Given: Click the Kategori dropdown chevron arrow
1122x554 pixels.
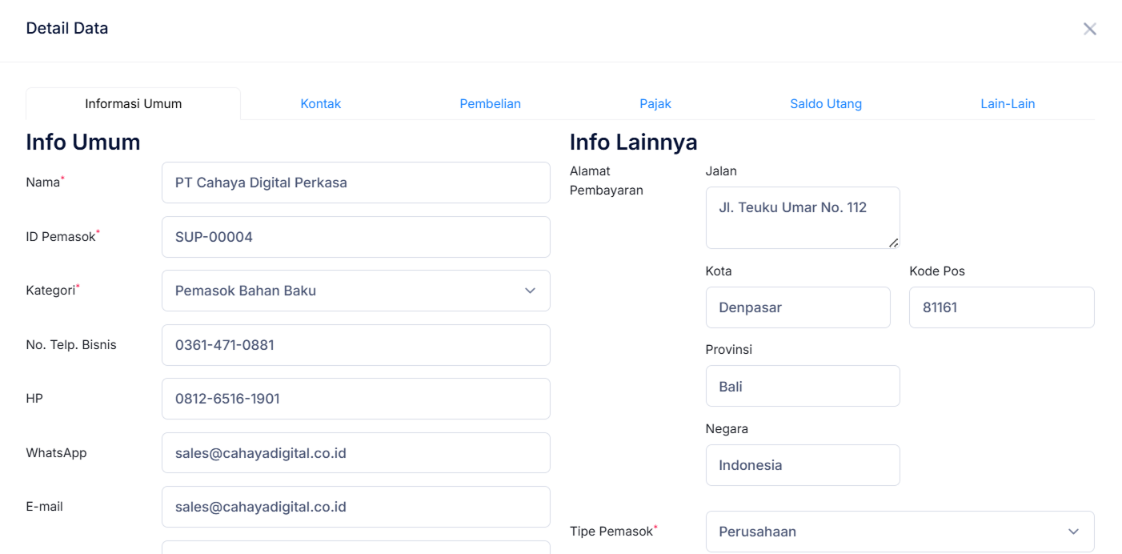Looking at the screenshot, I should (x=530, y=291).
